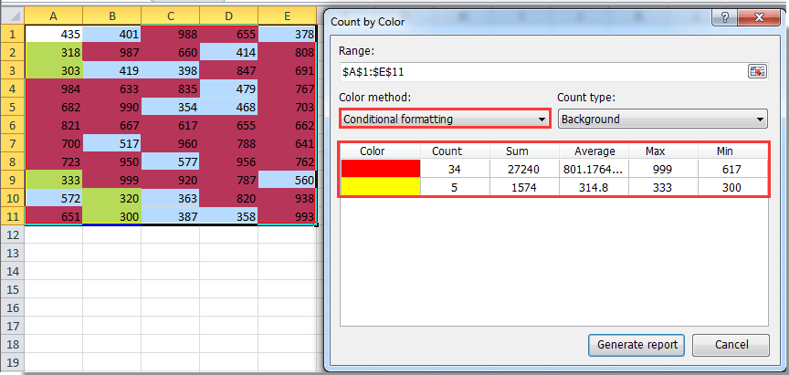Click cell containing 572
789x375 pixels.
54,198
